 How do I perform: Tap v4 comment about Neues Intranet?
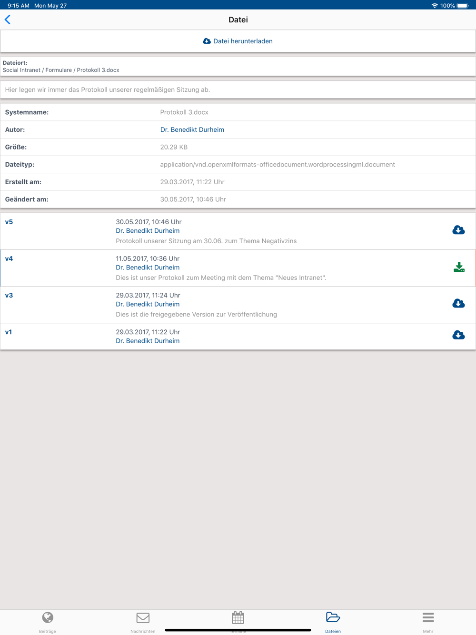click(x=221, y=278)
